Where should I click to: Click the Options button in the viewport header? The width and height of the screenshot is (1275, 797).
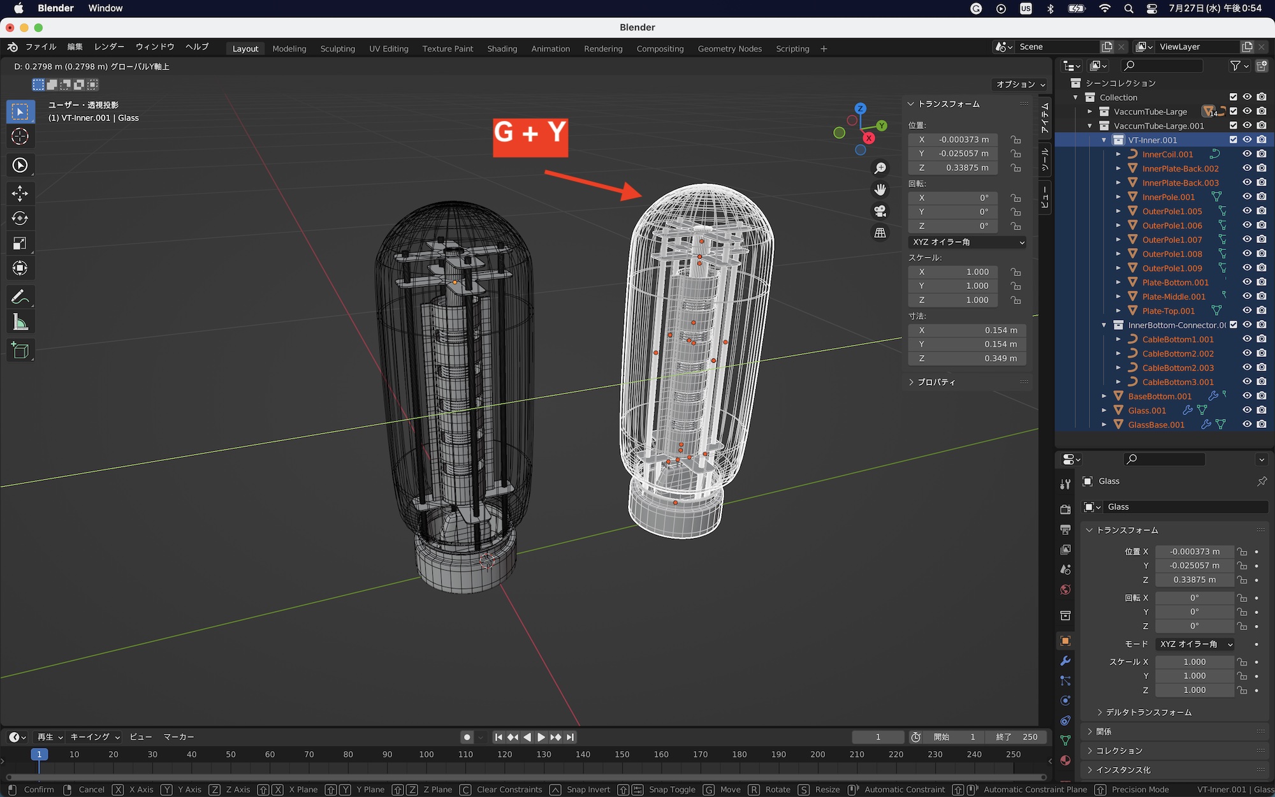1020,84
